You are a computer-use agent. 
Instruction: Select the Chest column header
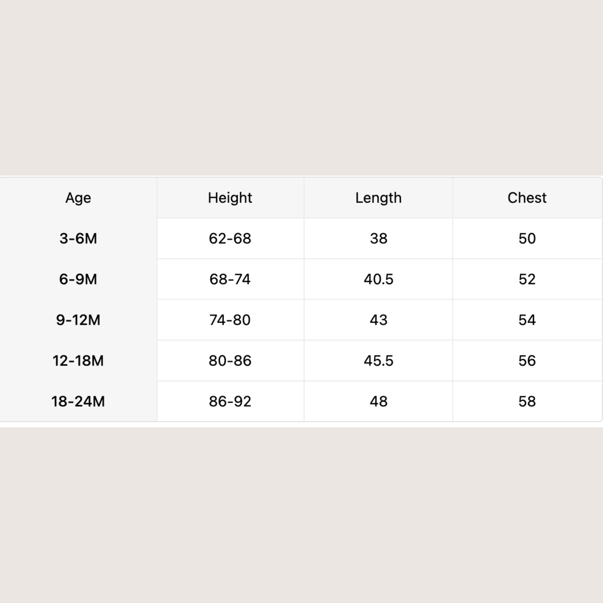pos(527,198)
